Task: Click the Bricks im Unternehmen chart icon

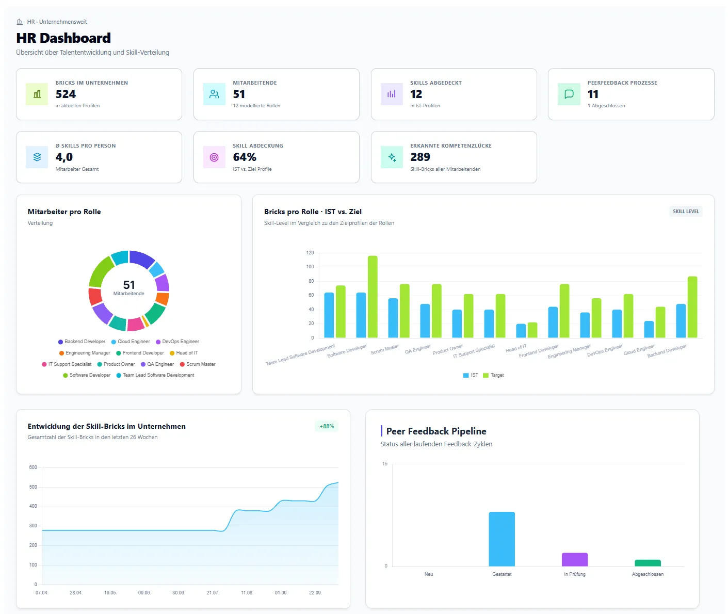Action: coord(37,94)
